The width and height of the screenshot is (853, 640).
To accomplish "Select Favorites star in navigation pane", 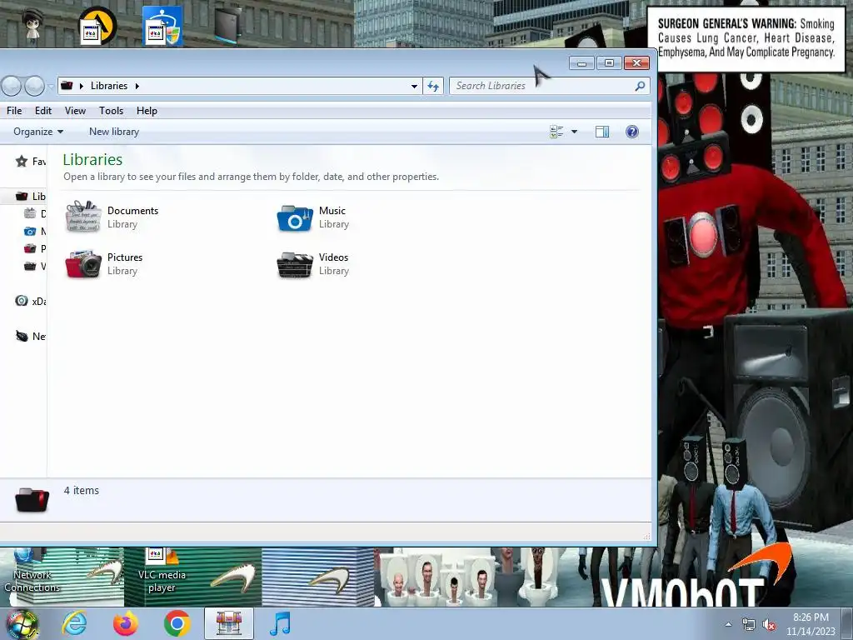I will pyautogui.click(x=22, y=161).
